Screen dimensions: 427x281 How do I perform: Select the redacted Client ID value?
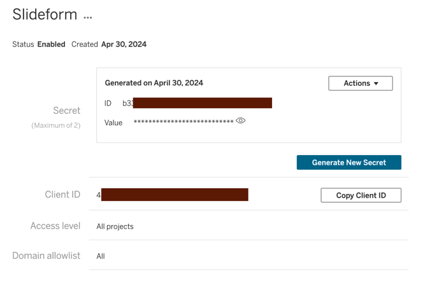173,195
